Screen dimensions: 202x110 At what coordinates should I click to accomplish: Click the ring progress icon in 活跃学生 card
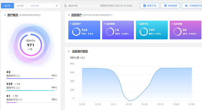(x=144, y=32)
